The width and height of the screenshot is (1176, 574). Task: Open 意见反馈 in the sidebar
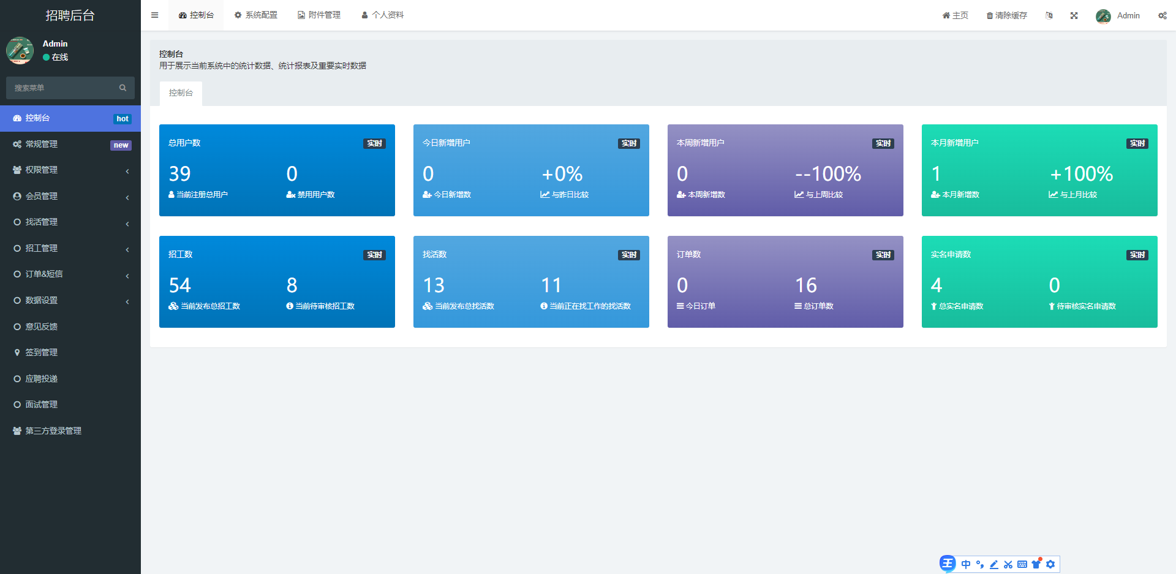tap(70, 327)
